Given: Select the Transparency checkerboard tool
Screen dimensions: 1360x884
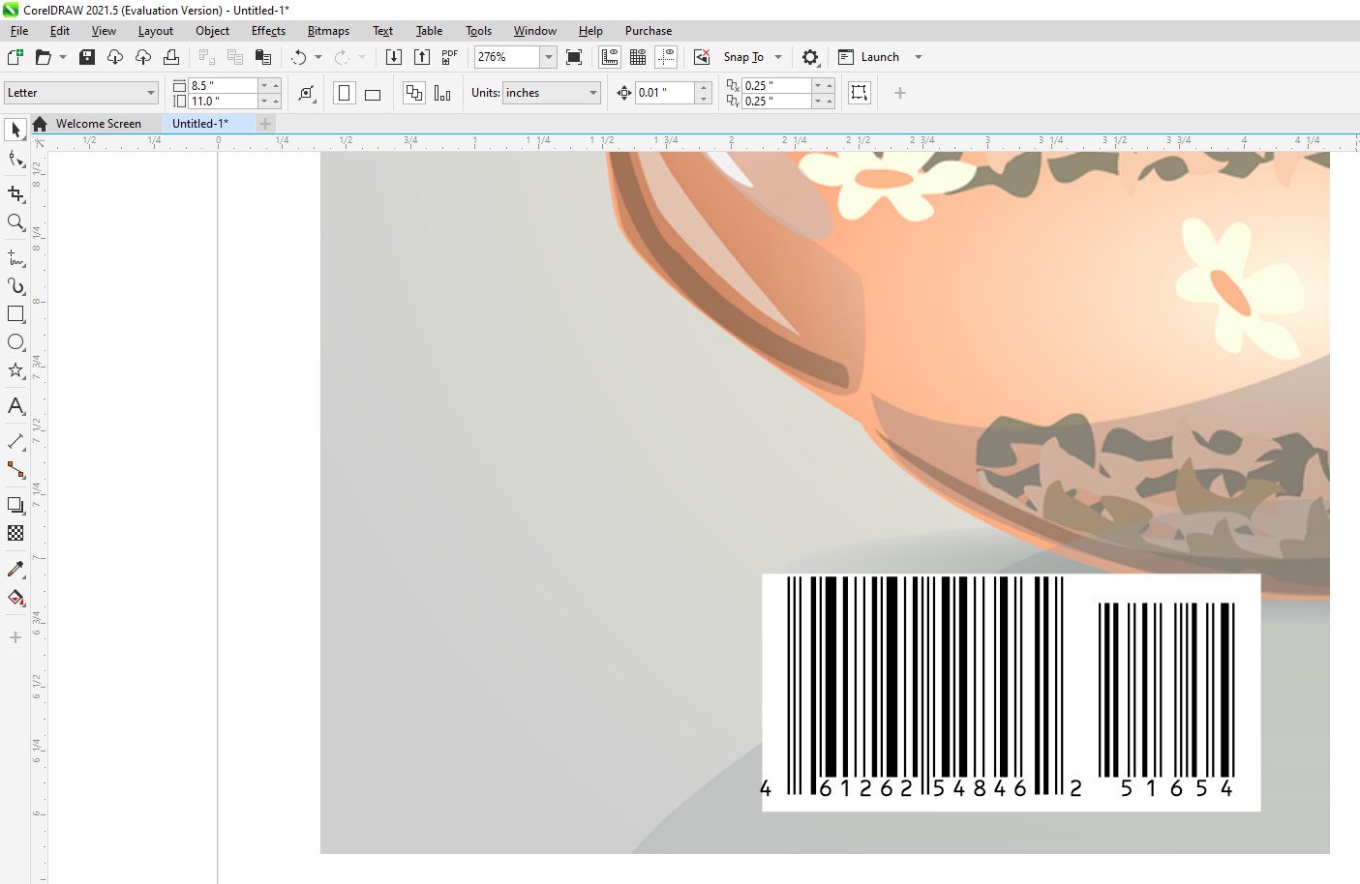Looking at the screenshot, I should (x=15, y=533).
